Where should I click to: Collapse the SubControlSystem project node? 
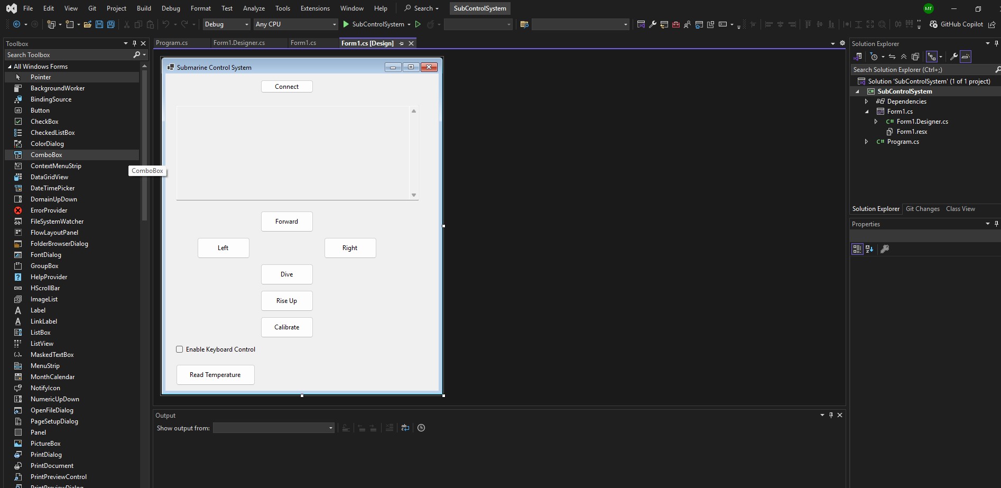tap(857, 91)
